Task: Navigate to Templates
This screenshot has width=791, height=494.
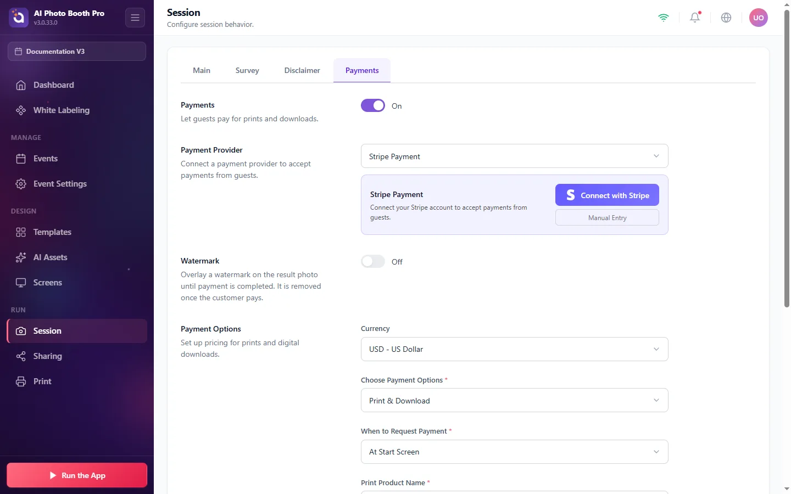Action: 77,232
